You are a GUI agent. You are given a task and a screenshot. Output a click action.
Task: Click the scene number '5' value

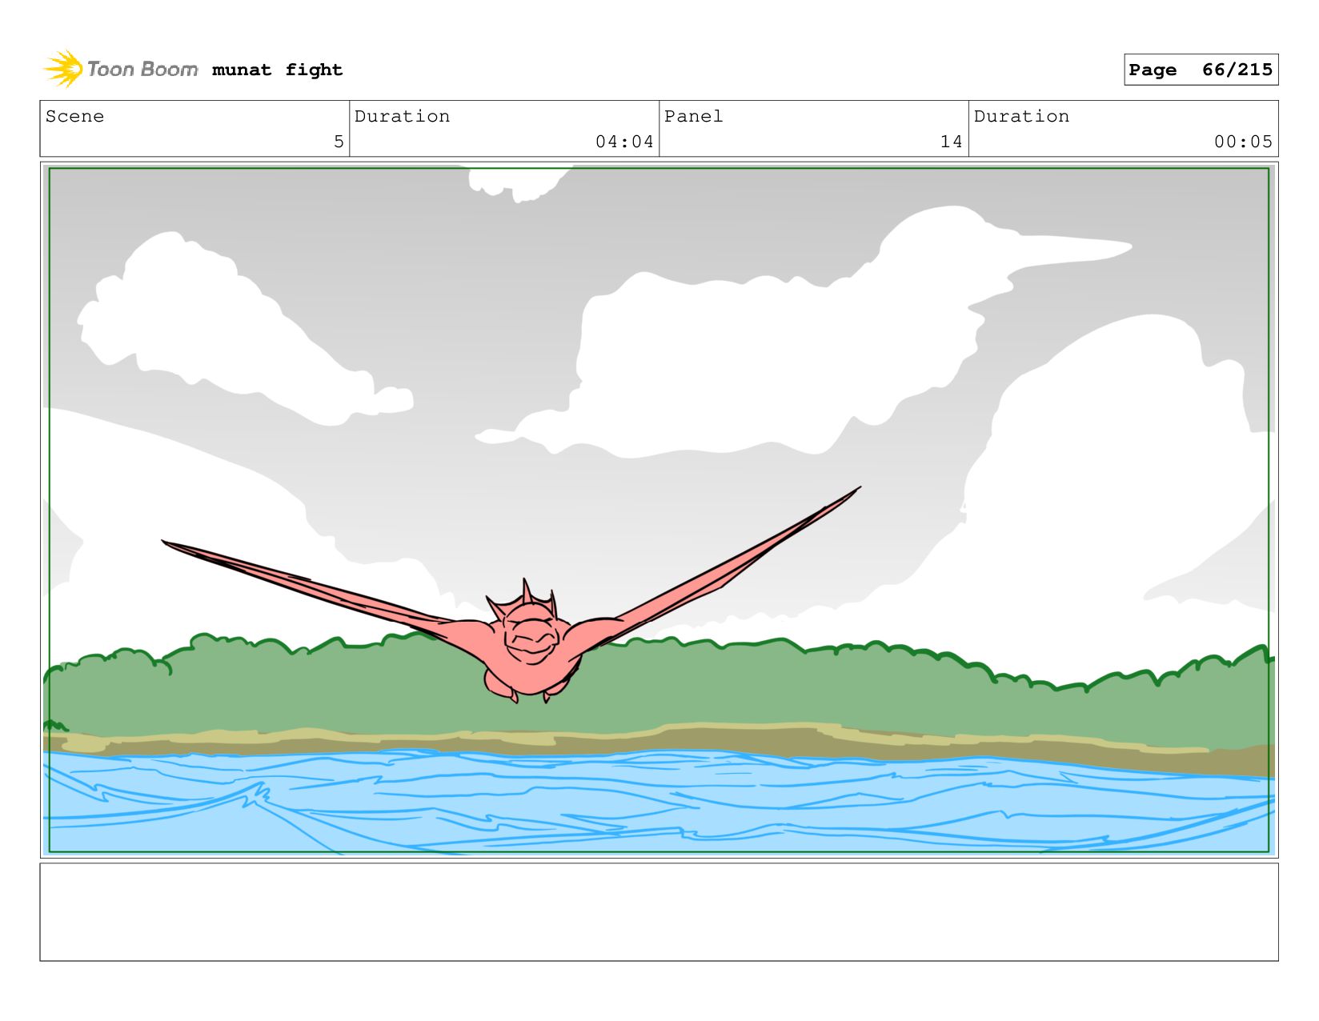(339, 142)
